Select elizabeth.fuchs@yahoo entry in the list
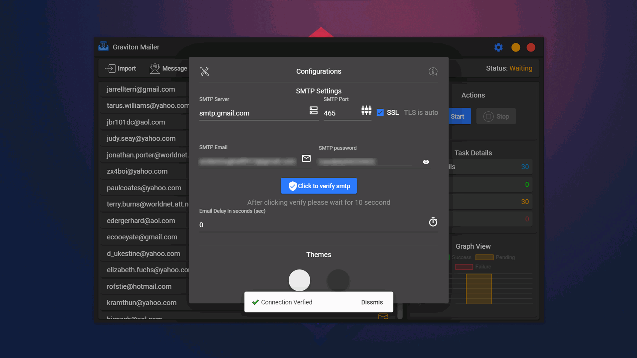637x358 pixels. [145, 270]
